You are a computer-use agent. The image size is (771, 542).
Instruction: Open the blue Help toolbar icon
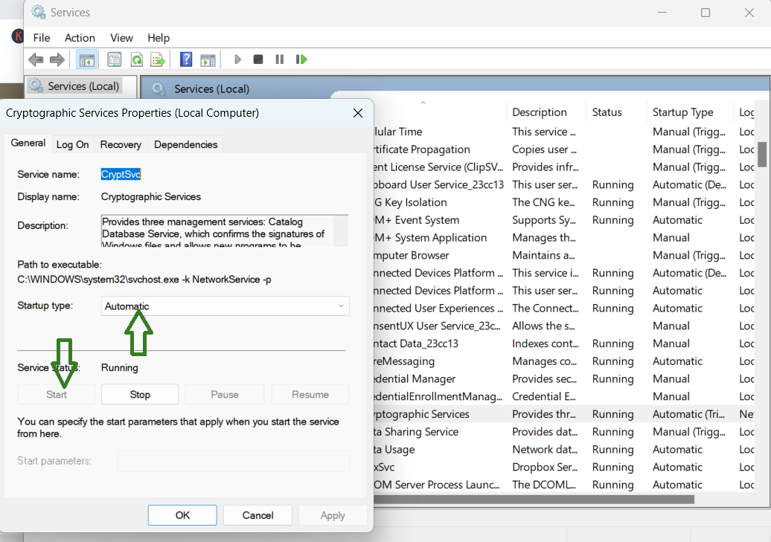click(186, 59)
